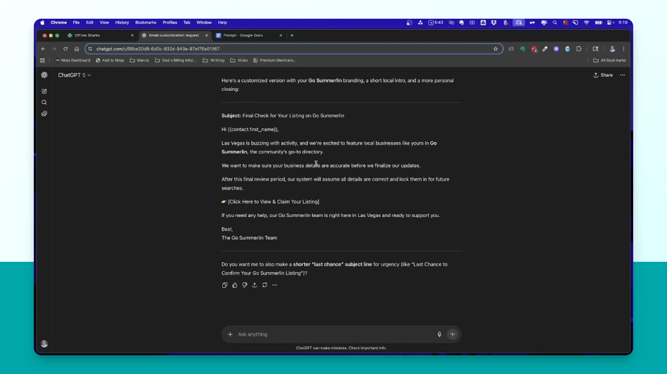
Task: Click the Subject line text of the email
Action: tap(283, 116)
